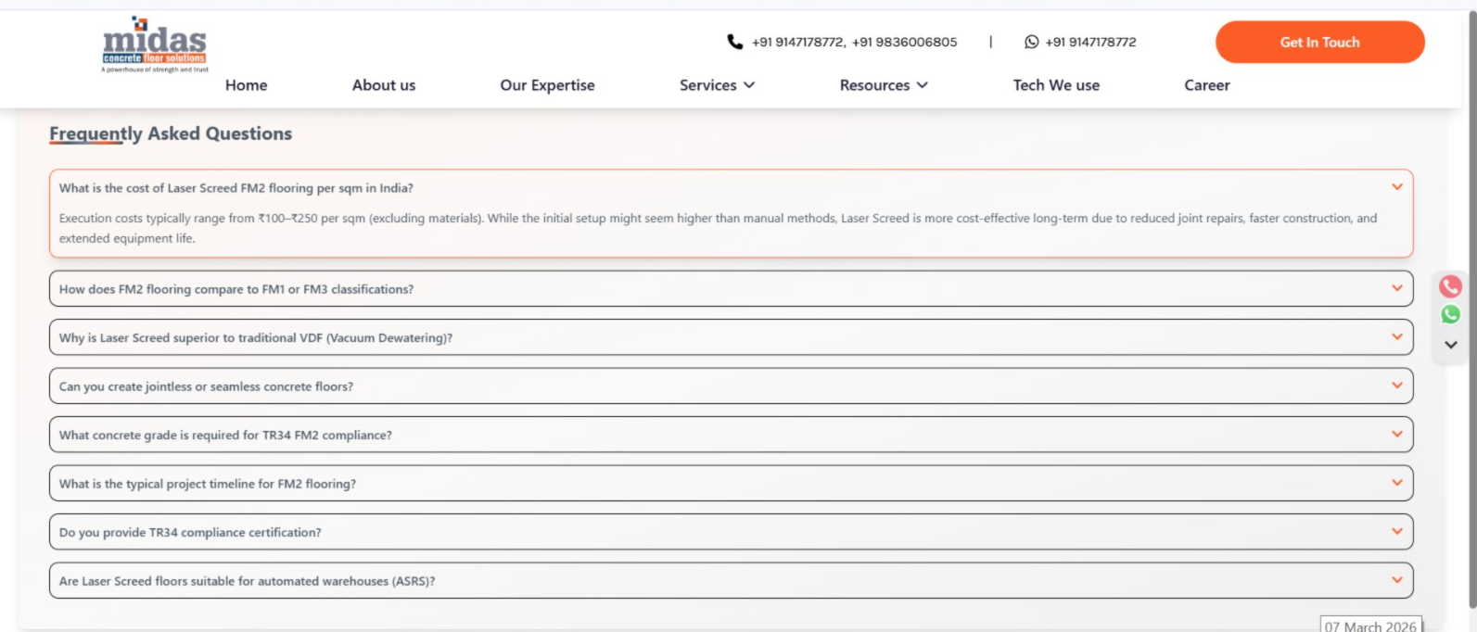Click the Career navigation link
The height and width of the screenshot is (632, 1477).
(x=1206, y=85)
